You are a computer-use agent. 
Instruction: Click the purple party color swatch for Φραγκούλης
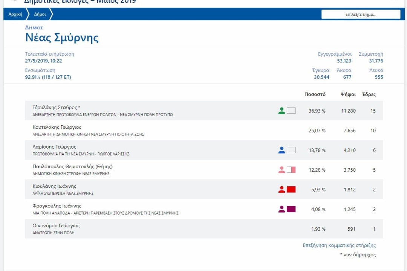291,209
